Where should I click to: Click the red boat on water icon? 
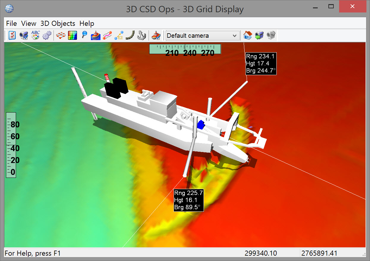click(95, 36)
